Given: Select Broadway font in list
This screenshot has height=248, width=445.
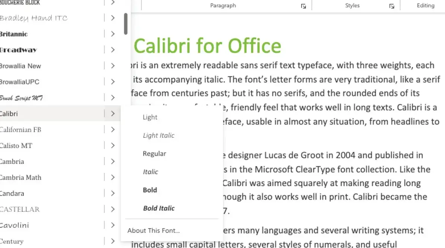Looking at the screenshot, I should 18,50.
